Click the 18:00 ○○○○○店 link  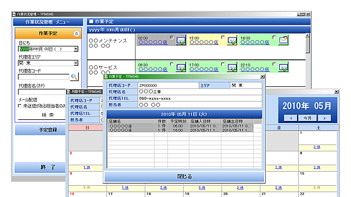pos(255,42)
